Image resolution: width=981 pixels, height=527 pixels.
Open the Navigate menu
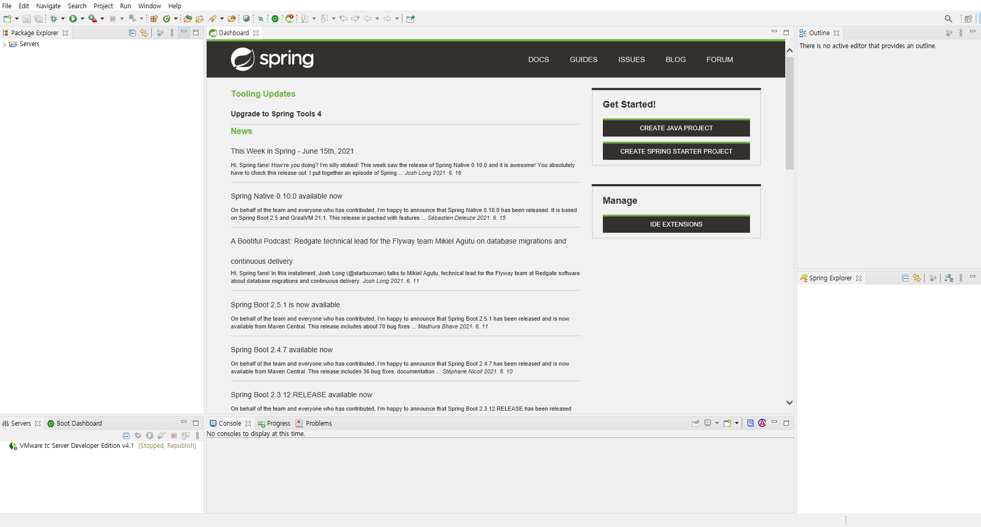(x=48, y=6)
